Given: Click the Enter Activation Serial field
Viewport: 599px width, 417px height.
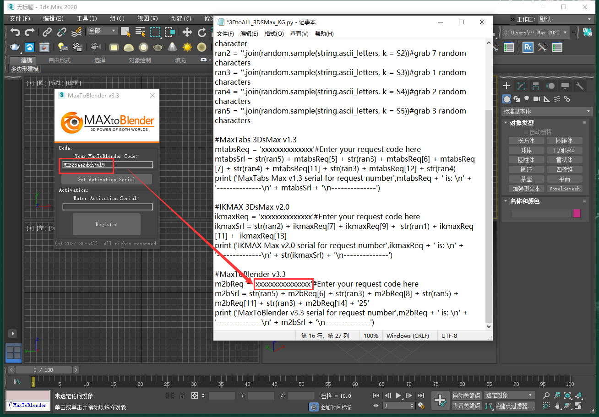Looking at the screenshot, I should point(108,207).
